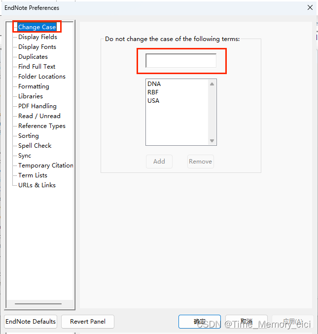
Task: Click the terms list scroll up arrow
Action: pyautogui.click(x=212, y=84)
